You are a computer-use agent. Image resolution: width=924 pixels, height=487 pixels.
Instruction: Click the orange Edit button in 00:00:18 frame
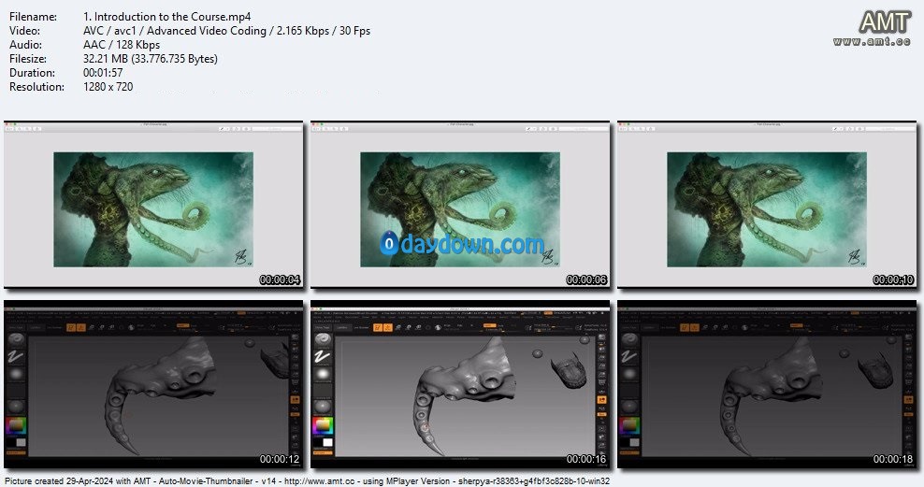tap(685, 327)
